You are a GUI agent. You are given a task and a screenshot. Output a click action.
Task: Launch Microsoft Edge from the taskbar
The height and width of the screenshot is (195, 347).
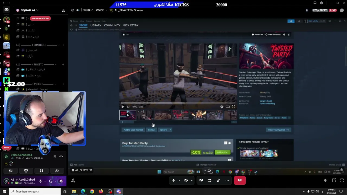(x=83, y=191)
